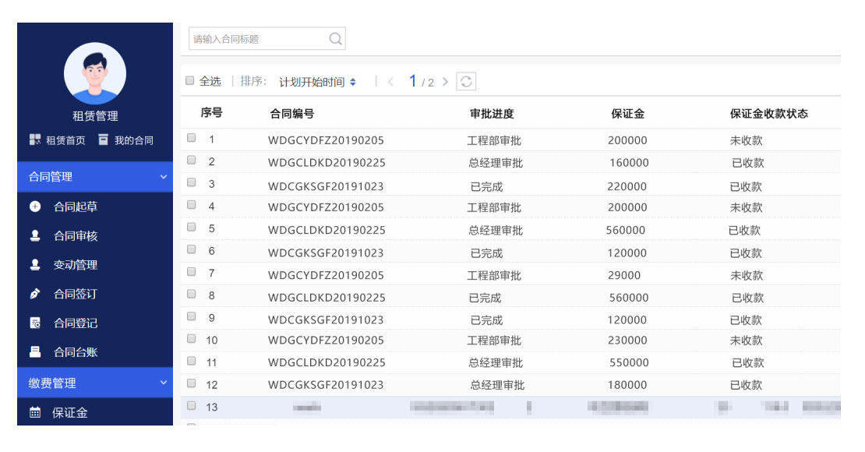
Task: Tick the checkbox for row 1
Action: (x=192, y=139)
